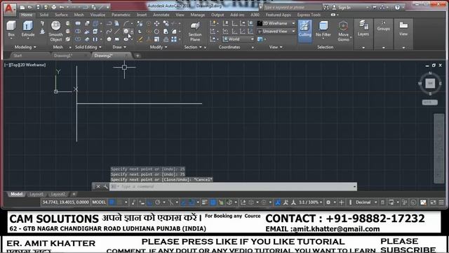This screenshot has height=253, width=449.
Task: Select the Line tool in Draw panel
Action: pos(117,31)
